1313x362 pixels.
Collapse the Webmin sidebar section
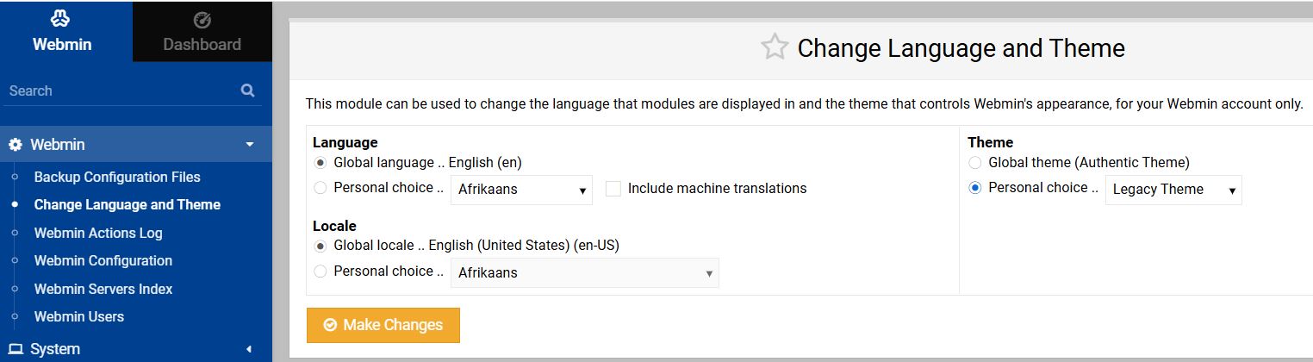[x=250, y=145]
